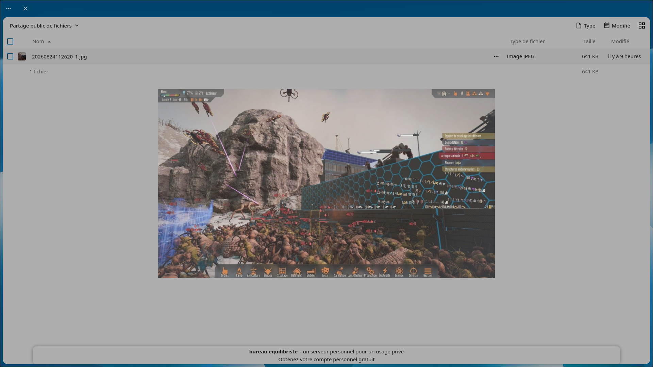Click the previewed game screenshot image
This screenshot has height=367, width=653.
[x=326, y=183]
